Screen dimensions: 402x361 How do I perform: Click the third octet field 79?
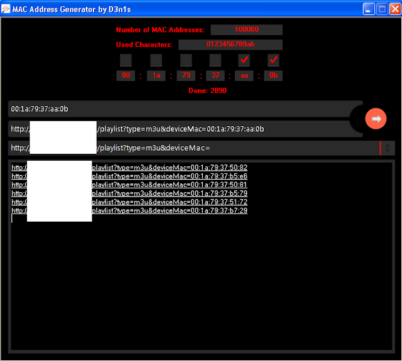pyautogui.click(x=186, y=75)
